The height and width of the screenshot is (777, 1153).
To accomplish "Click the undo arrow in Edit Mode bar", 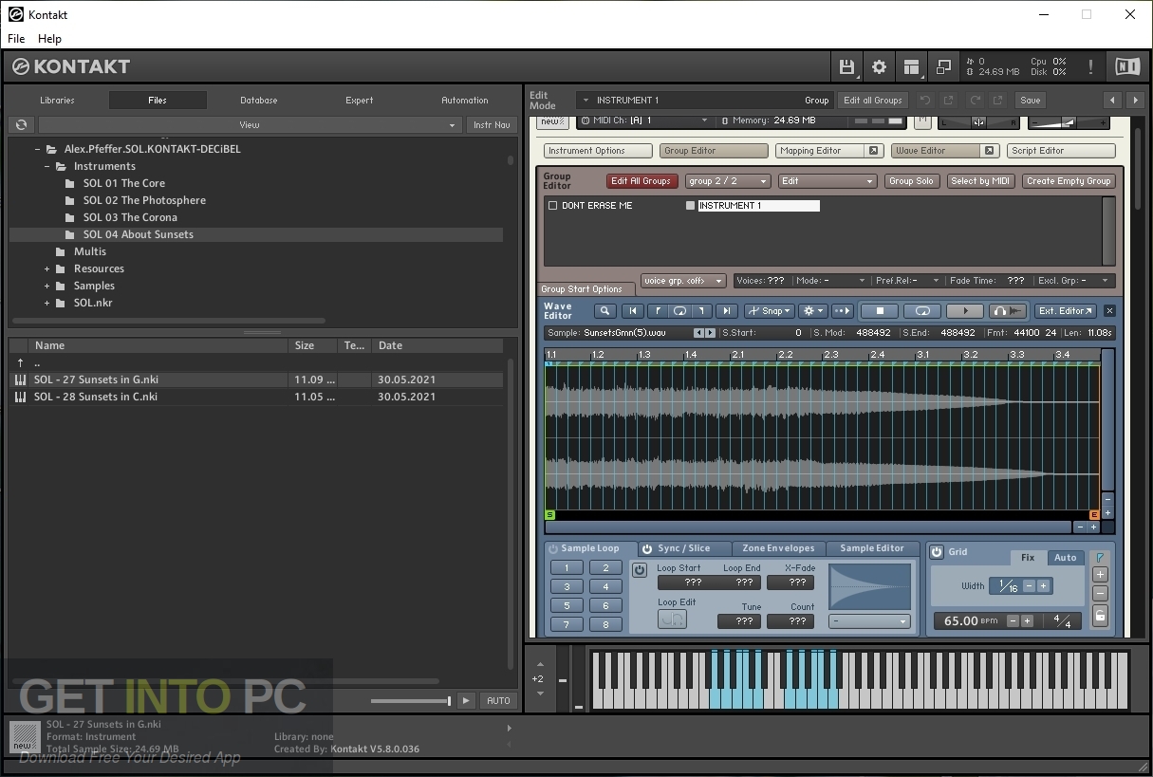I will point(925,100).
